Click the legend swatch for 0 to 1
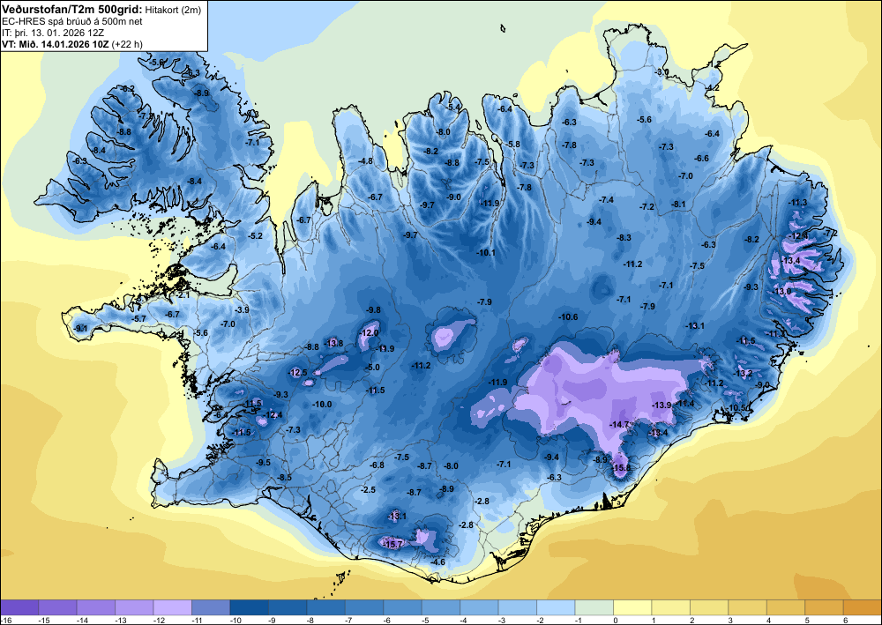Image resolution: width=882 pixels, height=625 pixels. coord(632,607)
